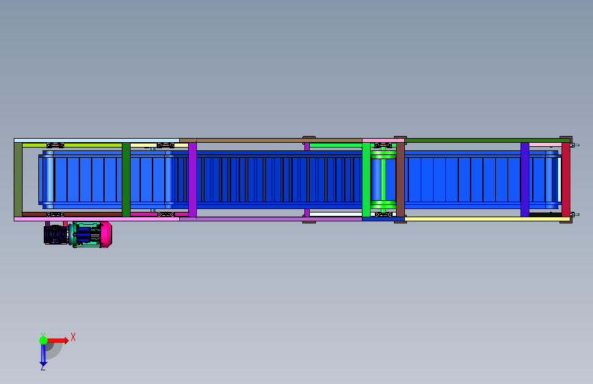This screenshot has width=593, height=384.
Task: Select the top-left bearing block near left roller
Action: (x=55, y=145)
